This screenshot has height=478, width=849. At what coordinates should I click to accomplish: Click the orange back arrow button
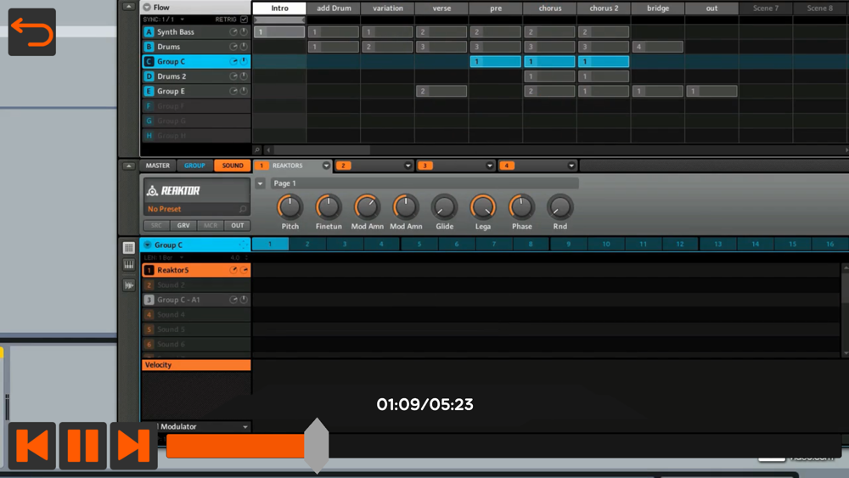tap(32, 32)
